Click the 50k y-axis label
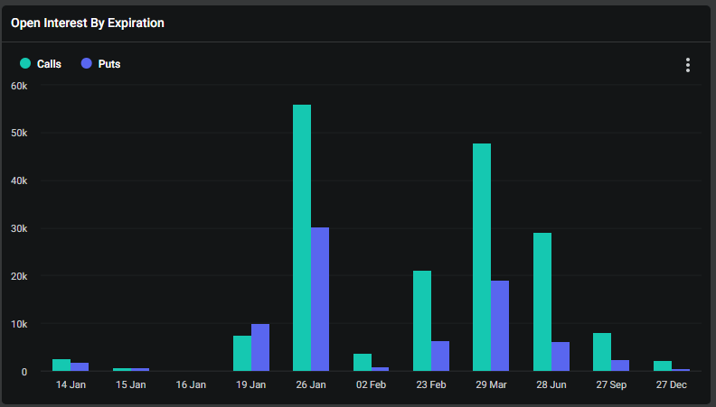The image size is (716, 407). (19, 133)
